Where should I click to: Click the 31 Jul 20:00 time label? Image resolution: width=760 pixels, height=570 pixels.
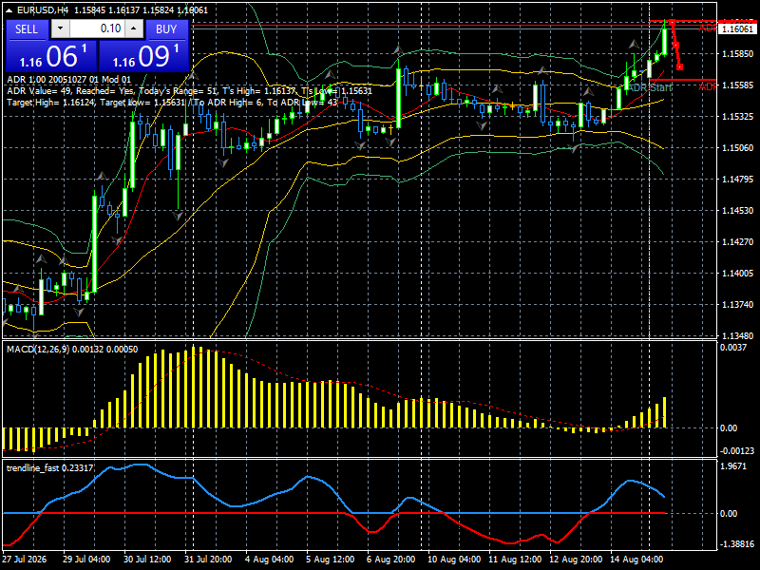click(x=208, y=560)
